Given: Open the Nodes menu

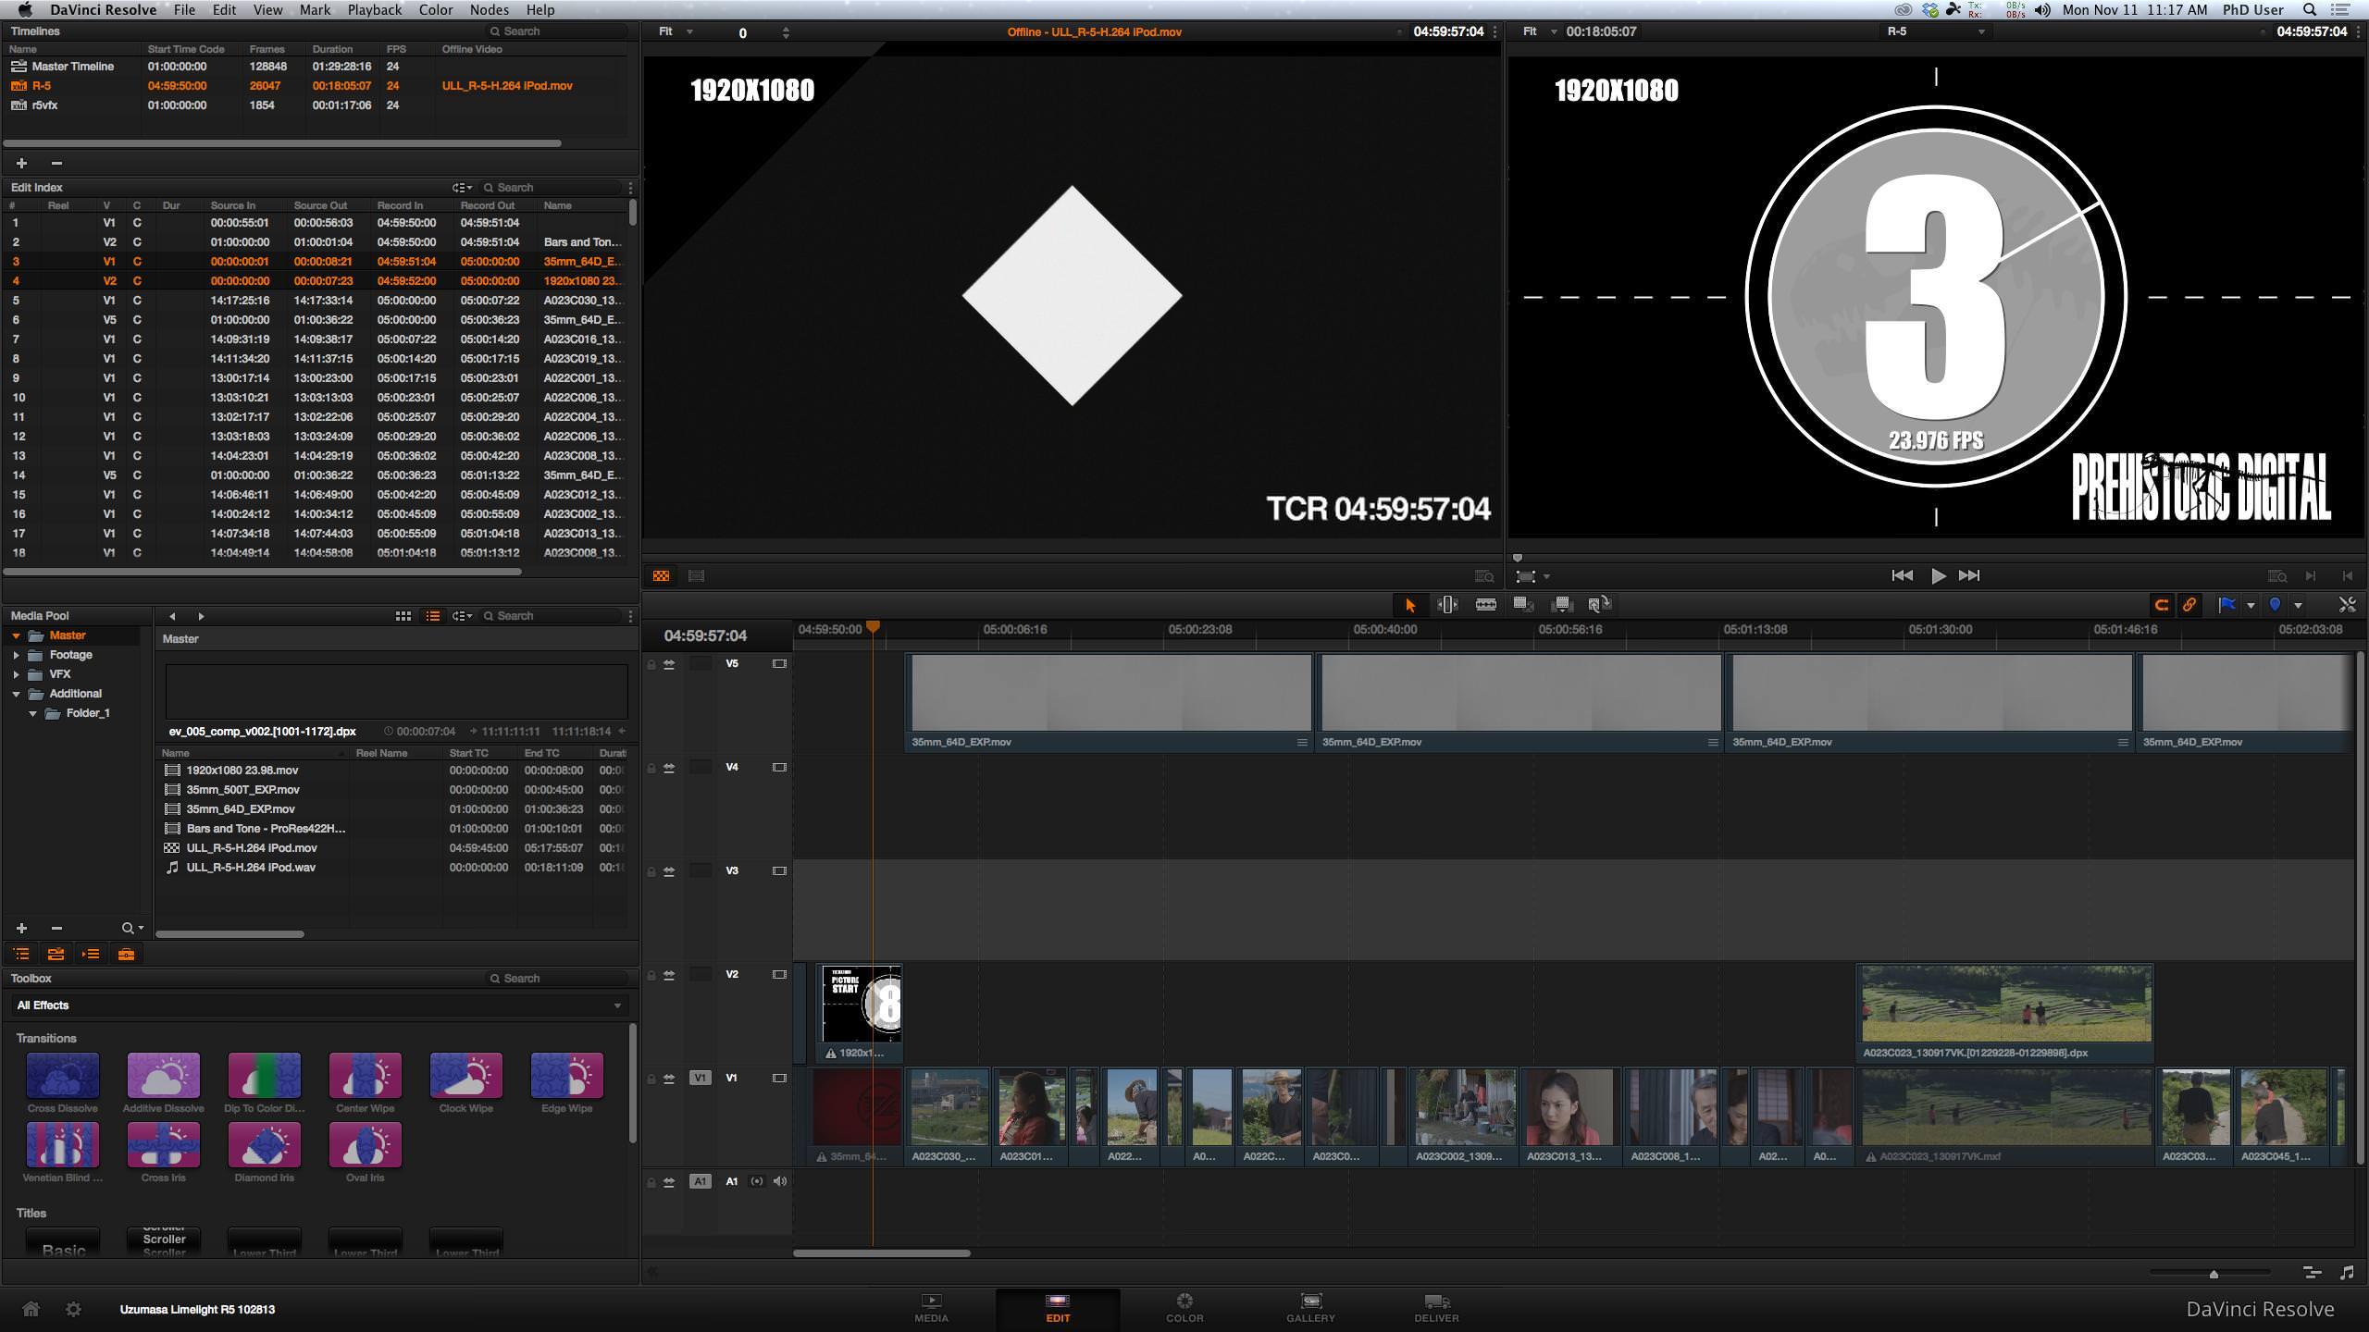Looking at the screenshot, I should (489, 10).
